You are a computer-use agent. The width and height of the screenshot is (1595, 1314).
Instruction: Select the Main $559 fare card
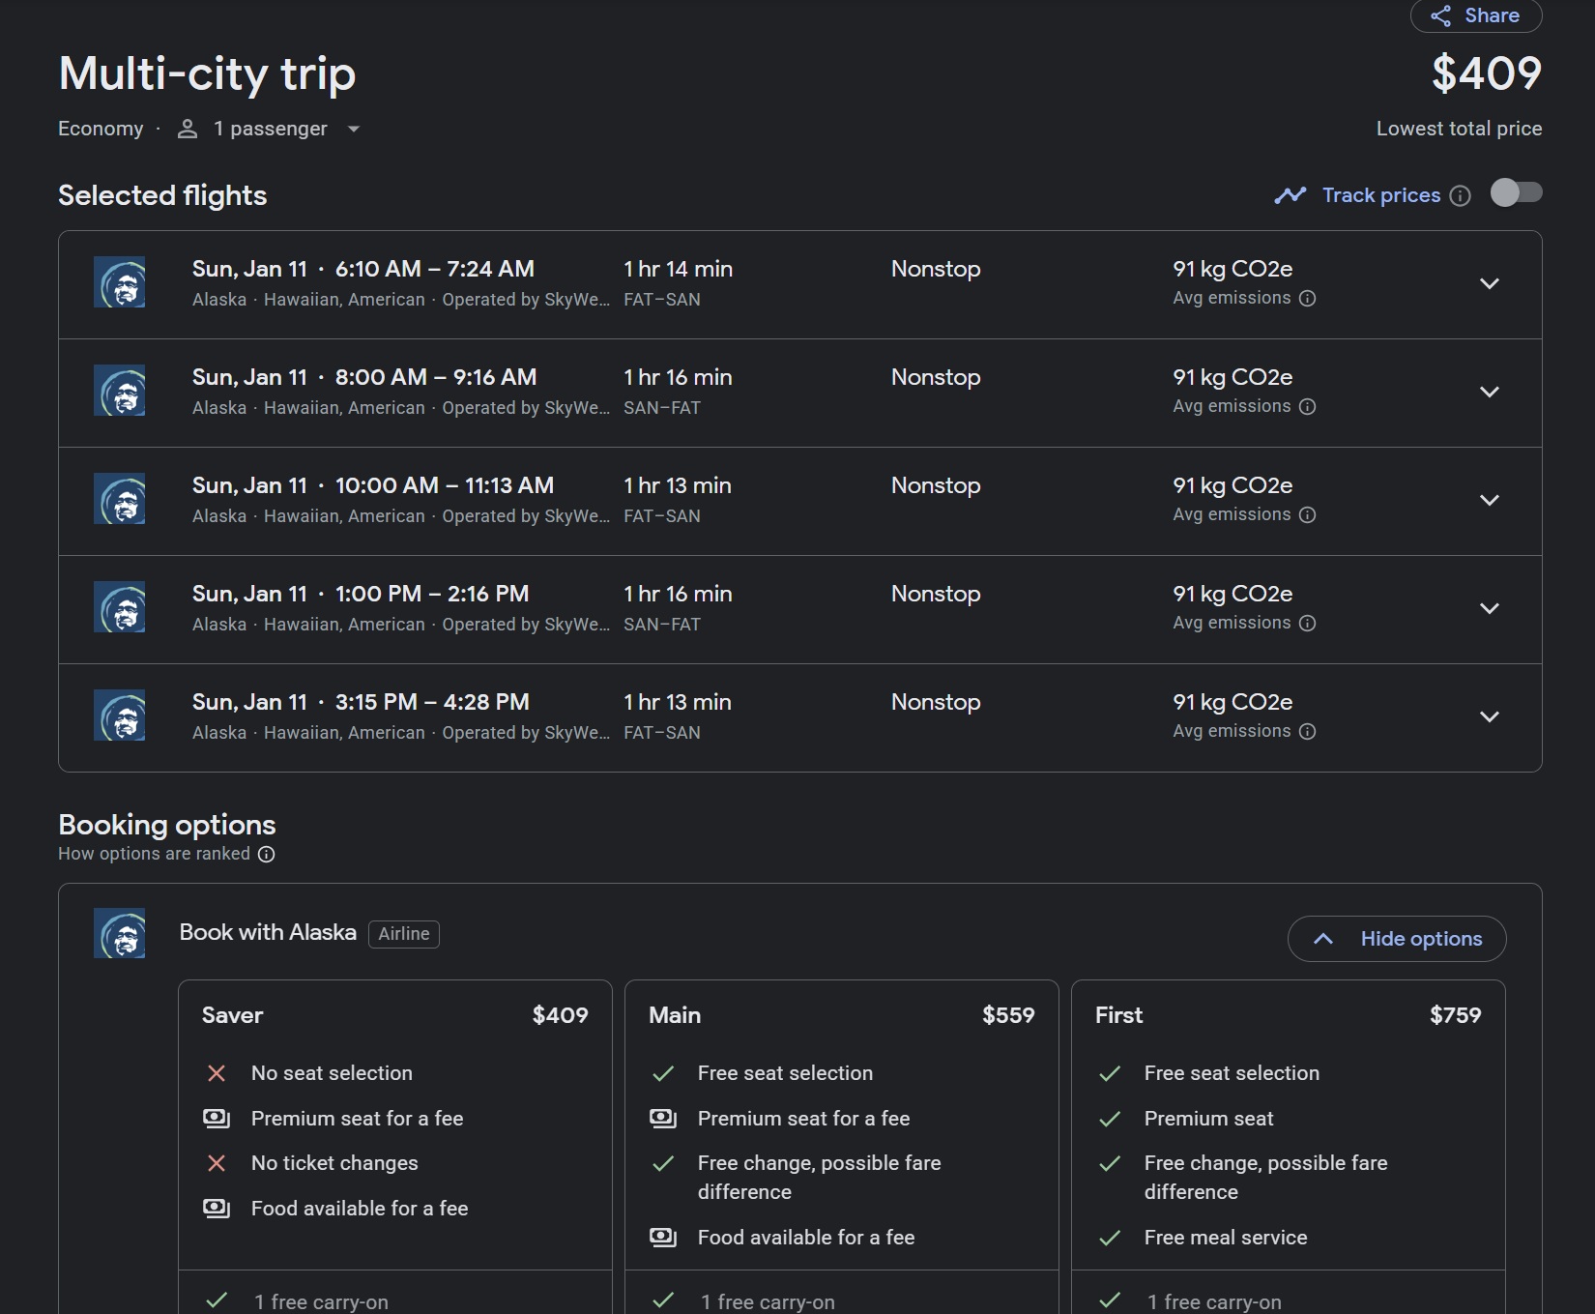[x=842, y=1146]
